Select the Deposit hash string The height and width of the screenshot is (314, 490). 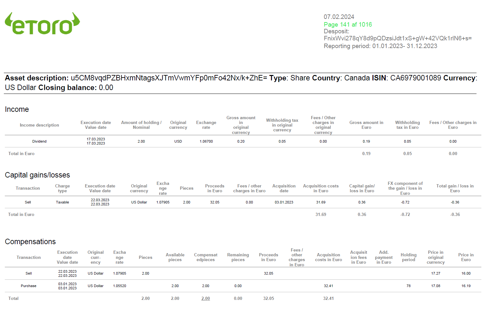coord(398,38)
